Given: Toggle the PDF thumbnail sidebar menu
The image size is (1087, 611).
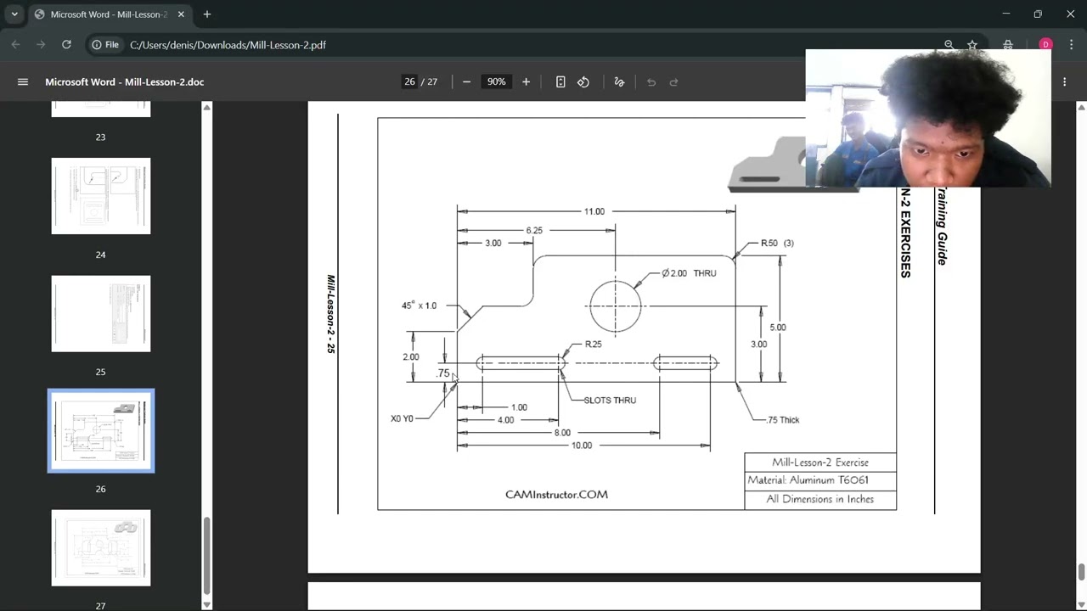Looking at the screenshot, I should [23, 82].
